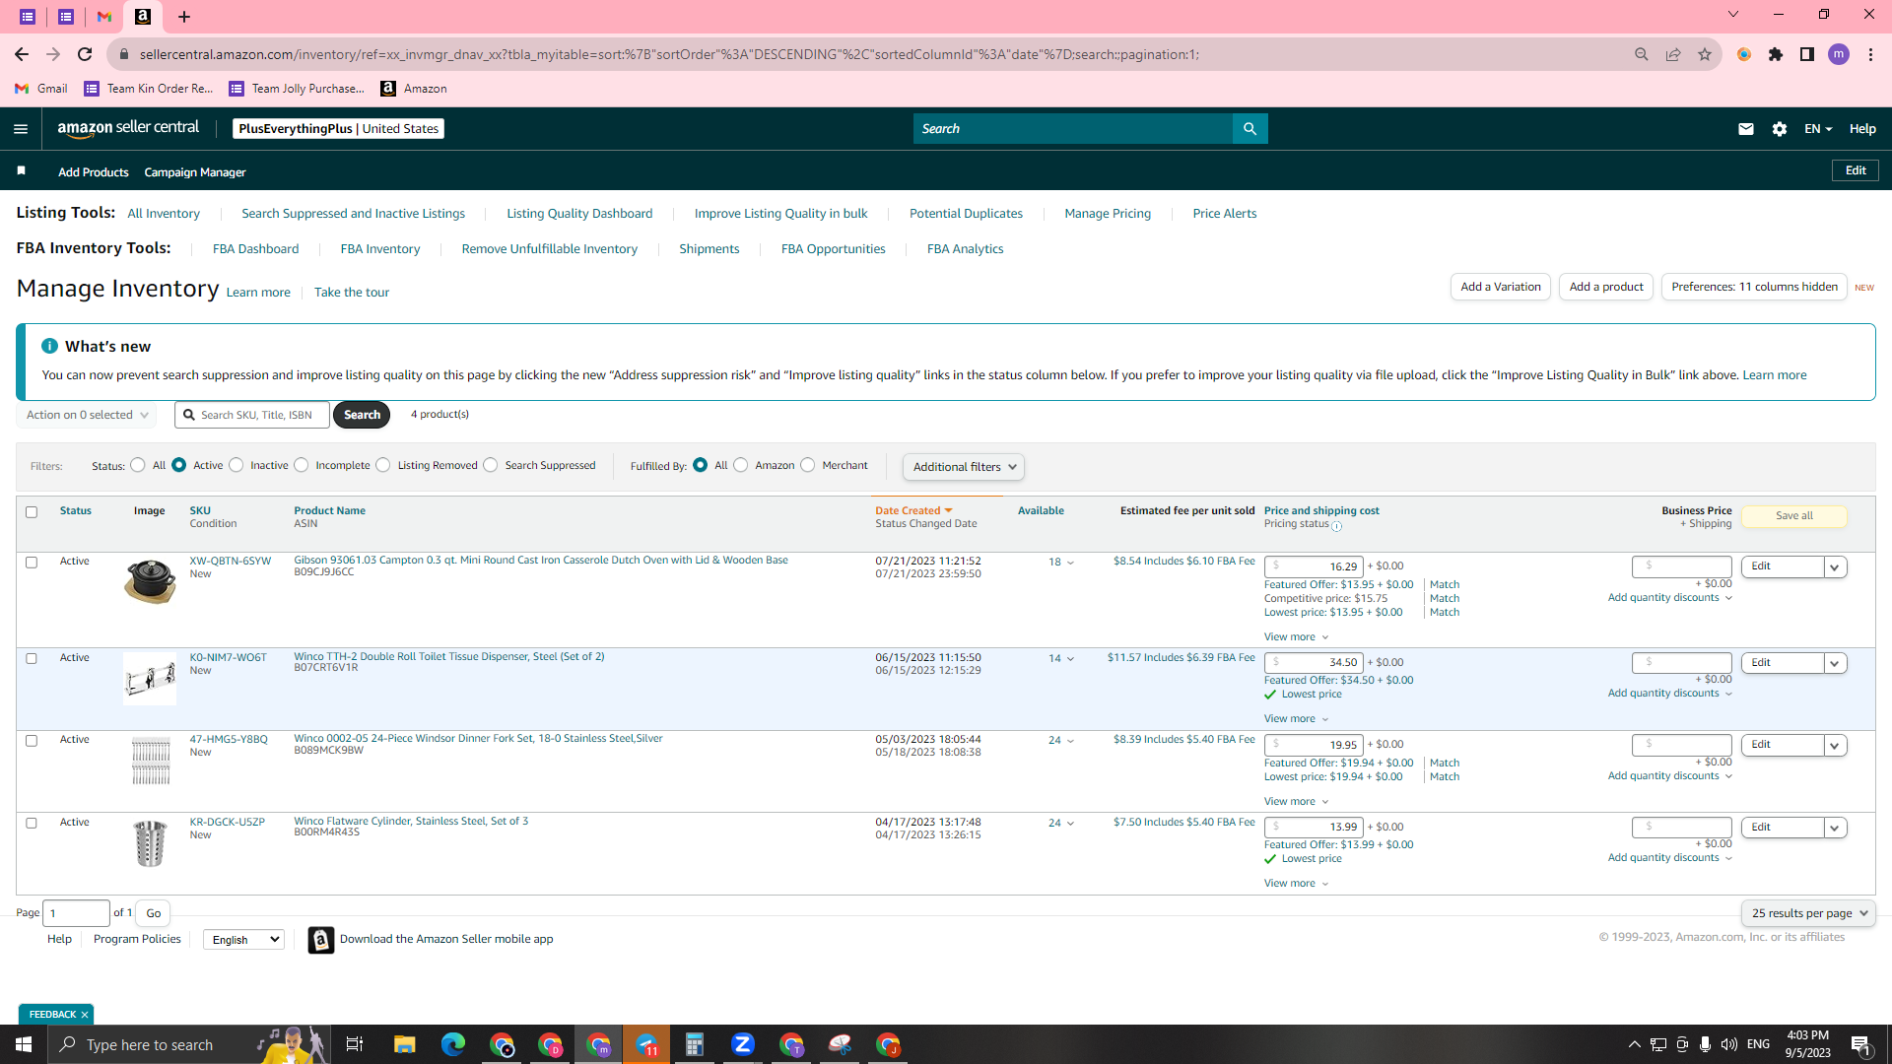Open the 25 results per page dropdown
This screenshot has height=1064, width=1892.
pyautogui.click(x=1808, y=913)
